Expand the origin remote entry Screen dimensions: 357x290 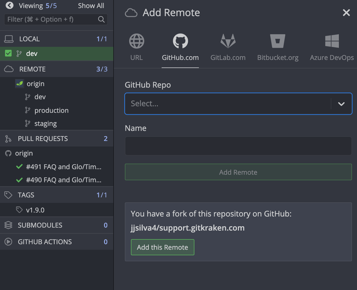click(x=35, y=84)
